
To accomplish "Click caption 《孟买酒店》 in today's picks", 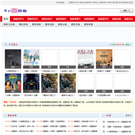I will [86, 95].
